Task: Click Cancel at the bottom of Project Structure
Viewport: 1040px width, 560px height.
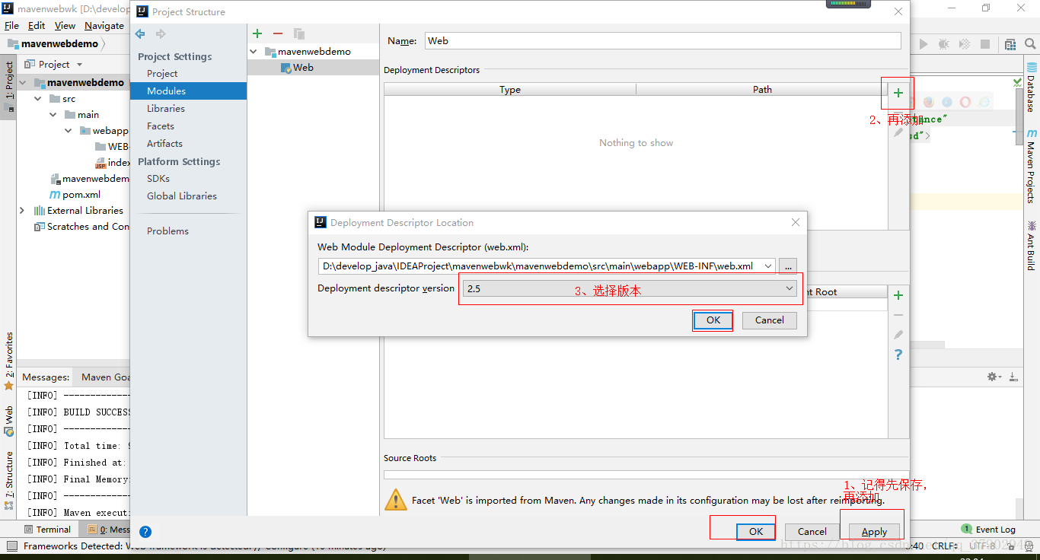Action: pyautogui.click(x=812, y=532)
